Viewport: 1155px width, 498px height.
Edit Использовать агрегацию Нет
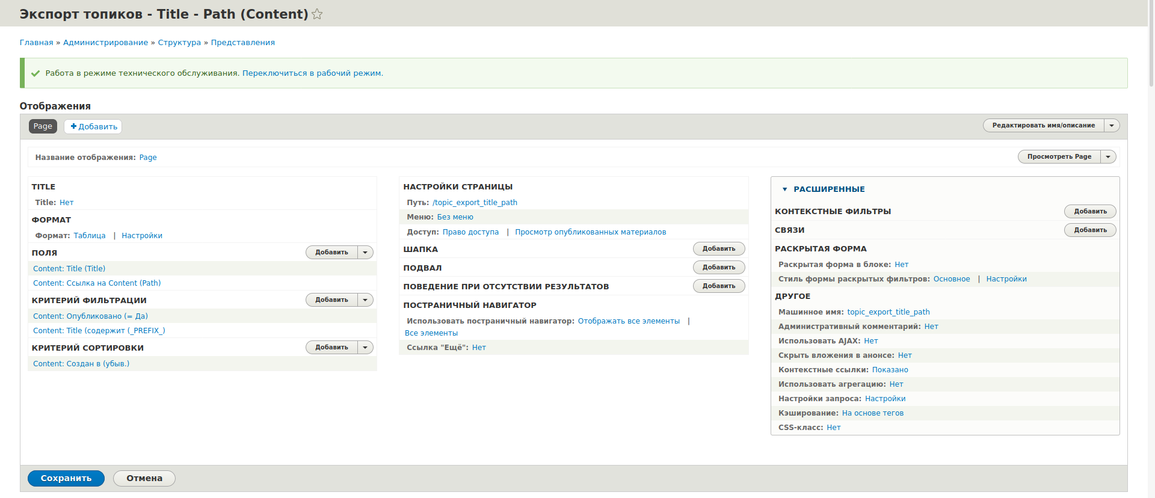coord(896,384)
